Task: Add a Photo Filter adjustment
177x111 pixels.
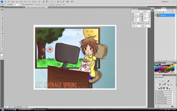Action: click(x=168, y=84)
